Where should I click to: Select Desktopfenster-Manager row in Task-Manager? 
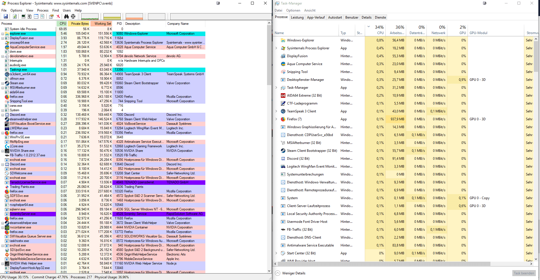(403, 80)
